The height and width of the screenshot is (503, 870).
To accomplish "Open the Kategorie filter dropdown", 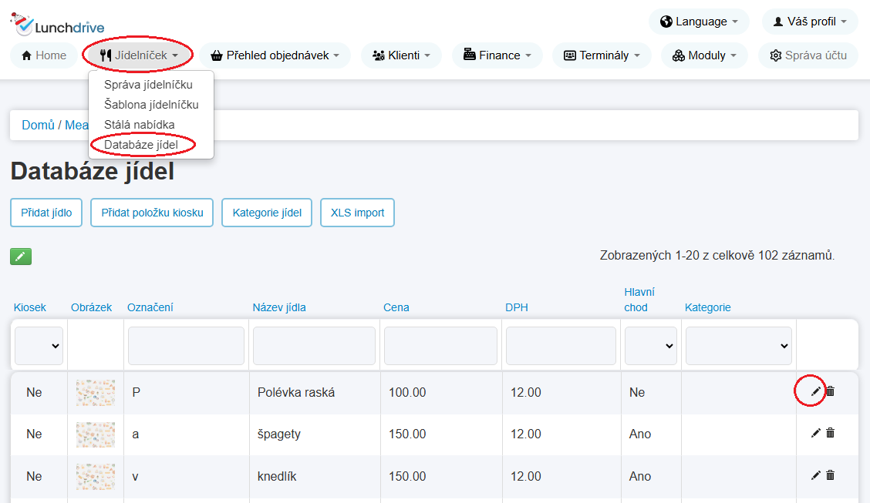I will [739, 346].
